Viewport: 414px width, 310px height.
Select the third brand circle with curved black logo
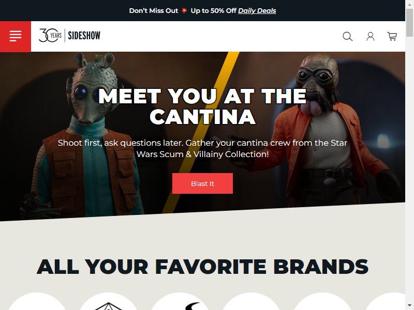(180, 301)
